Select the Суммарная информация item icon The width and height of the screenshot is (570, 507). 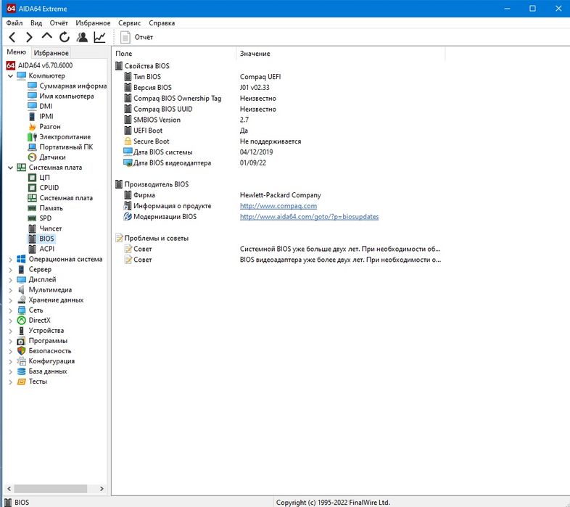(33, 86)
